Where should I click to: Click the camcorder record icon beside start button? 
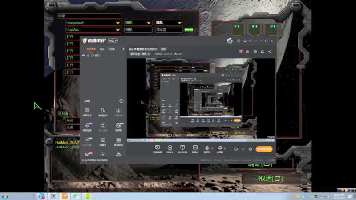pyautogui.click(x=236, y=149)
